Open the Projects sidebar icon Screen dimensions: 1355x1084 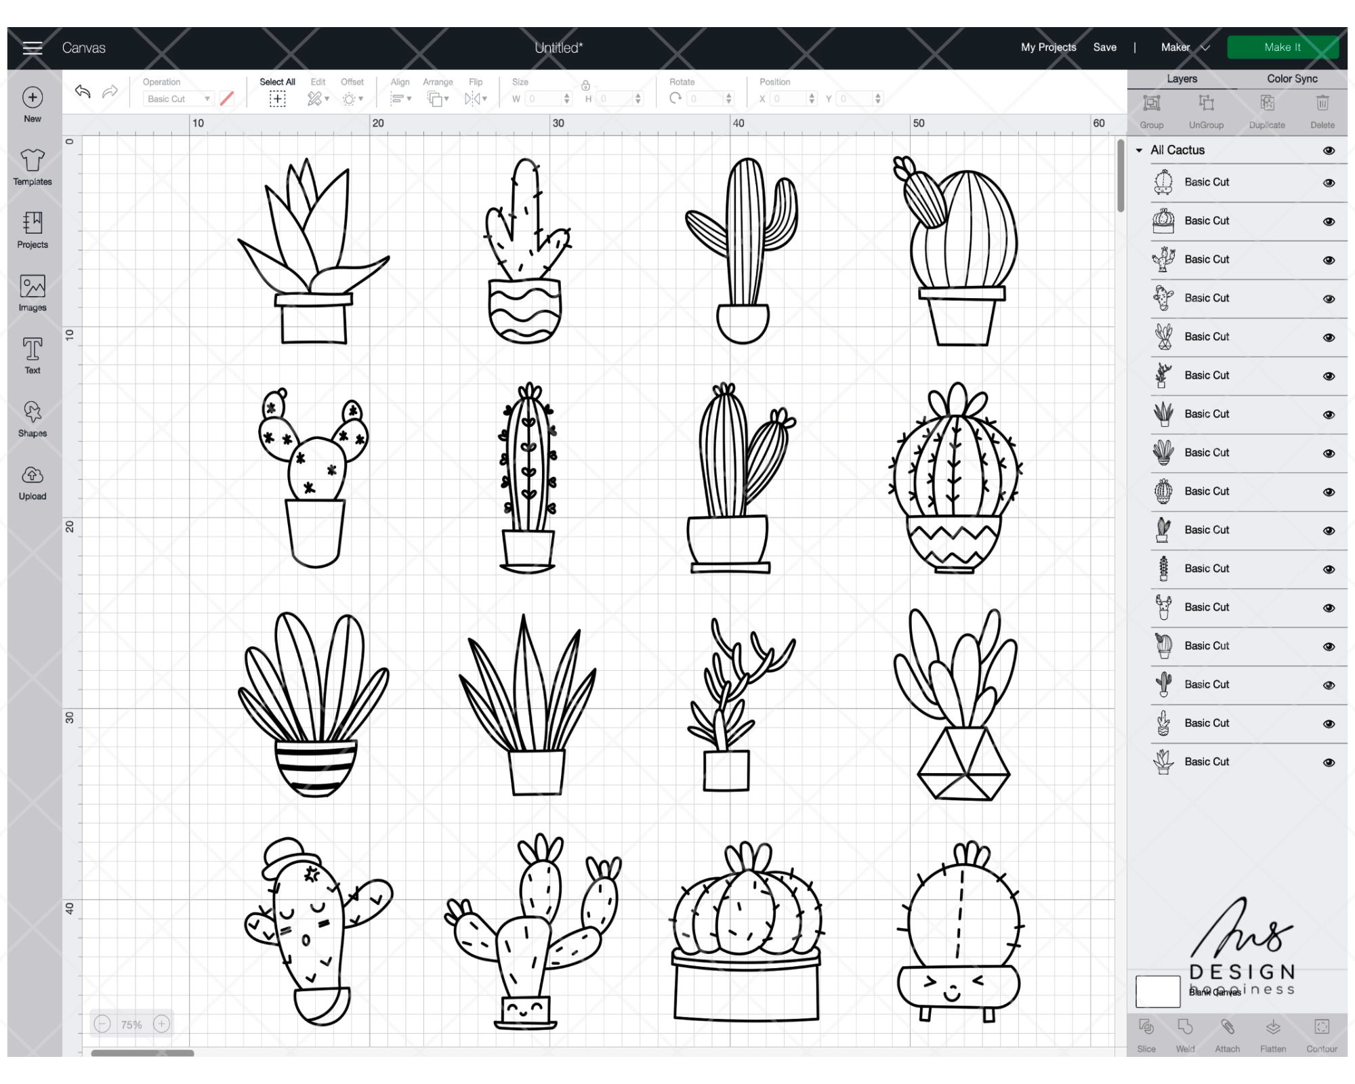[x=33, y=223]
